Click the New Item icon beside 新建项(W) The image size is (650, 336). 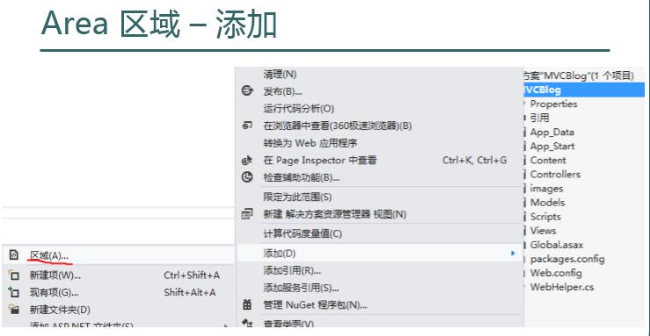(x=14, y=275)
